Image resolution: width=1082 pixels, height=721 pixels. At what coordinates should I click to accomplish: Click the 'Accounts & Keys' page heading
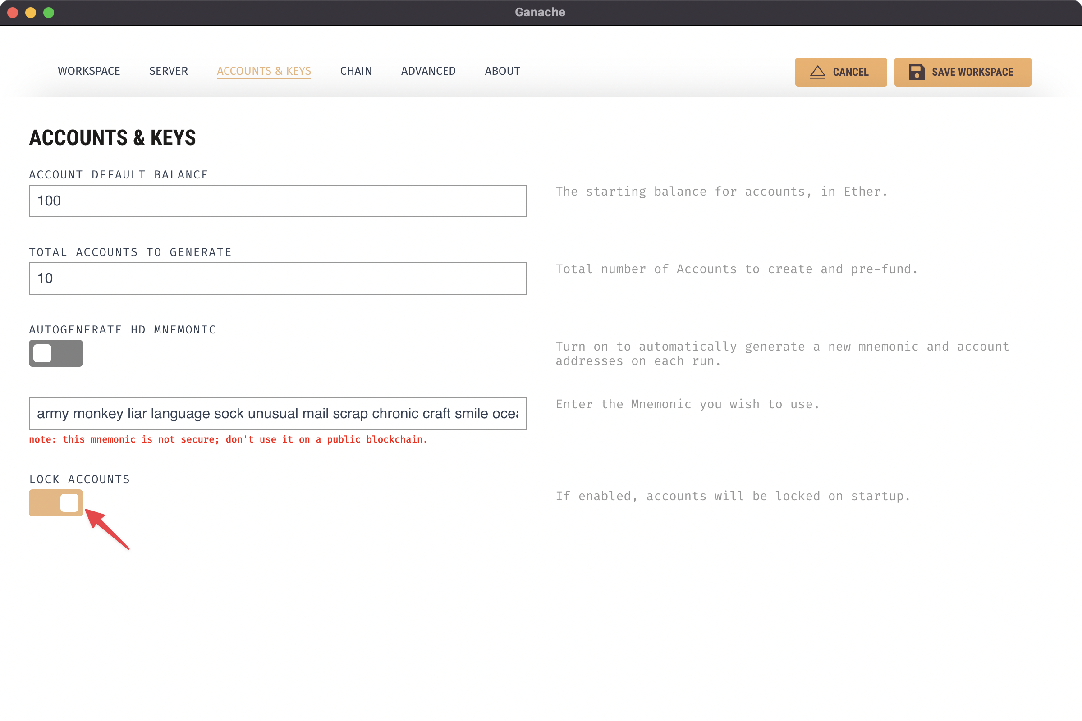(113, 138)
